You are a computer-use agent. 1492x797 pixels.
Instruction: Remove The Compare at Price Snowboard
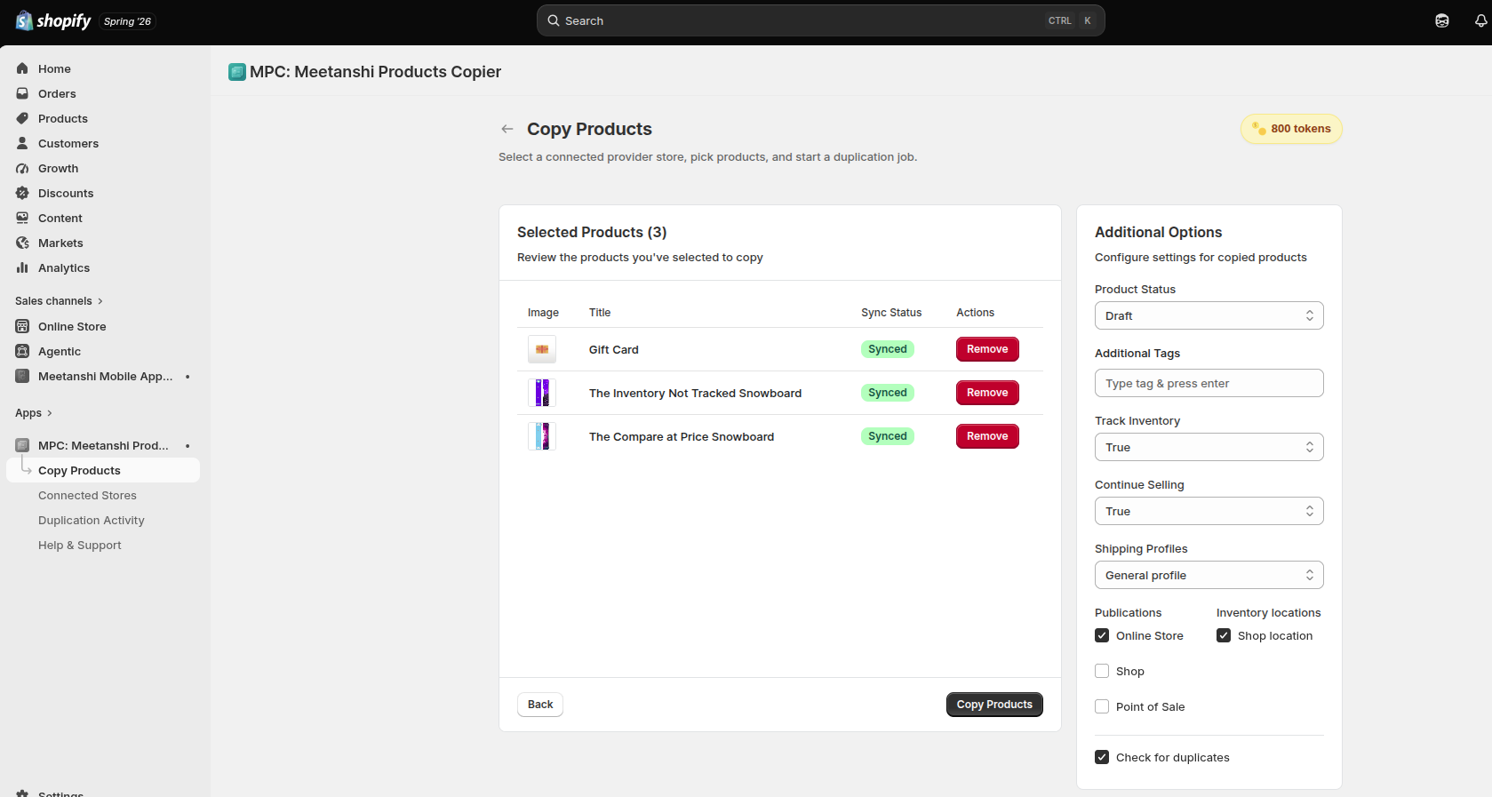click(x=987, y=436)
